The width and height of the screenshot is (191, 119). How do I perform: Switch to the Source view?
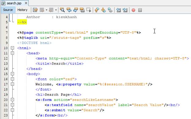coord(8,10)
